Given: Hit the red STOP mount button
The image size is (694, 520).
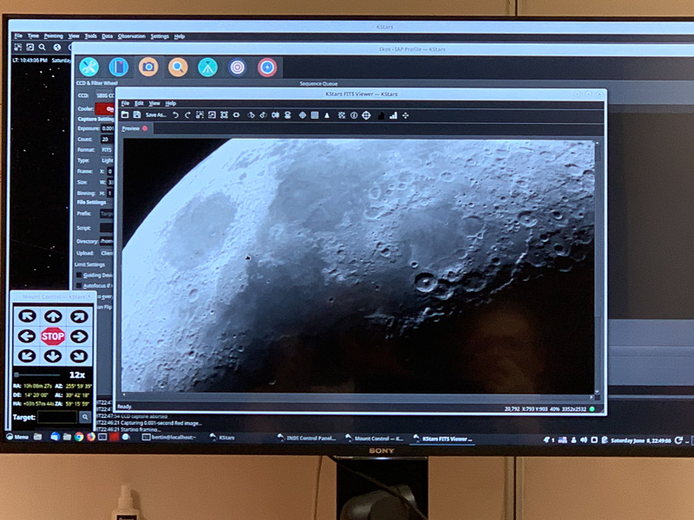Looking at the screenshot, I should point(53,336).
